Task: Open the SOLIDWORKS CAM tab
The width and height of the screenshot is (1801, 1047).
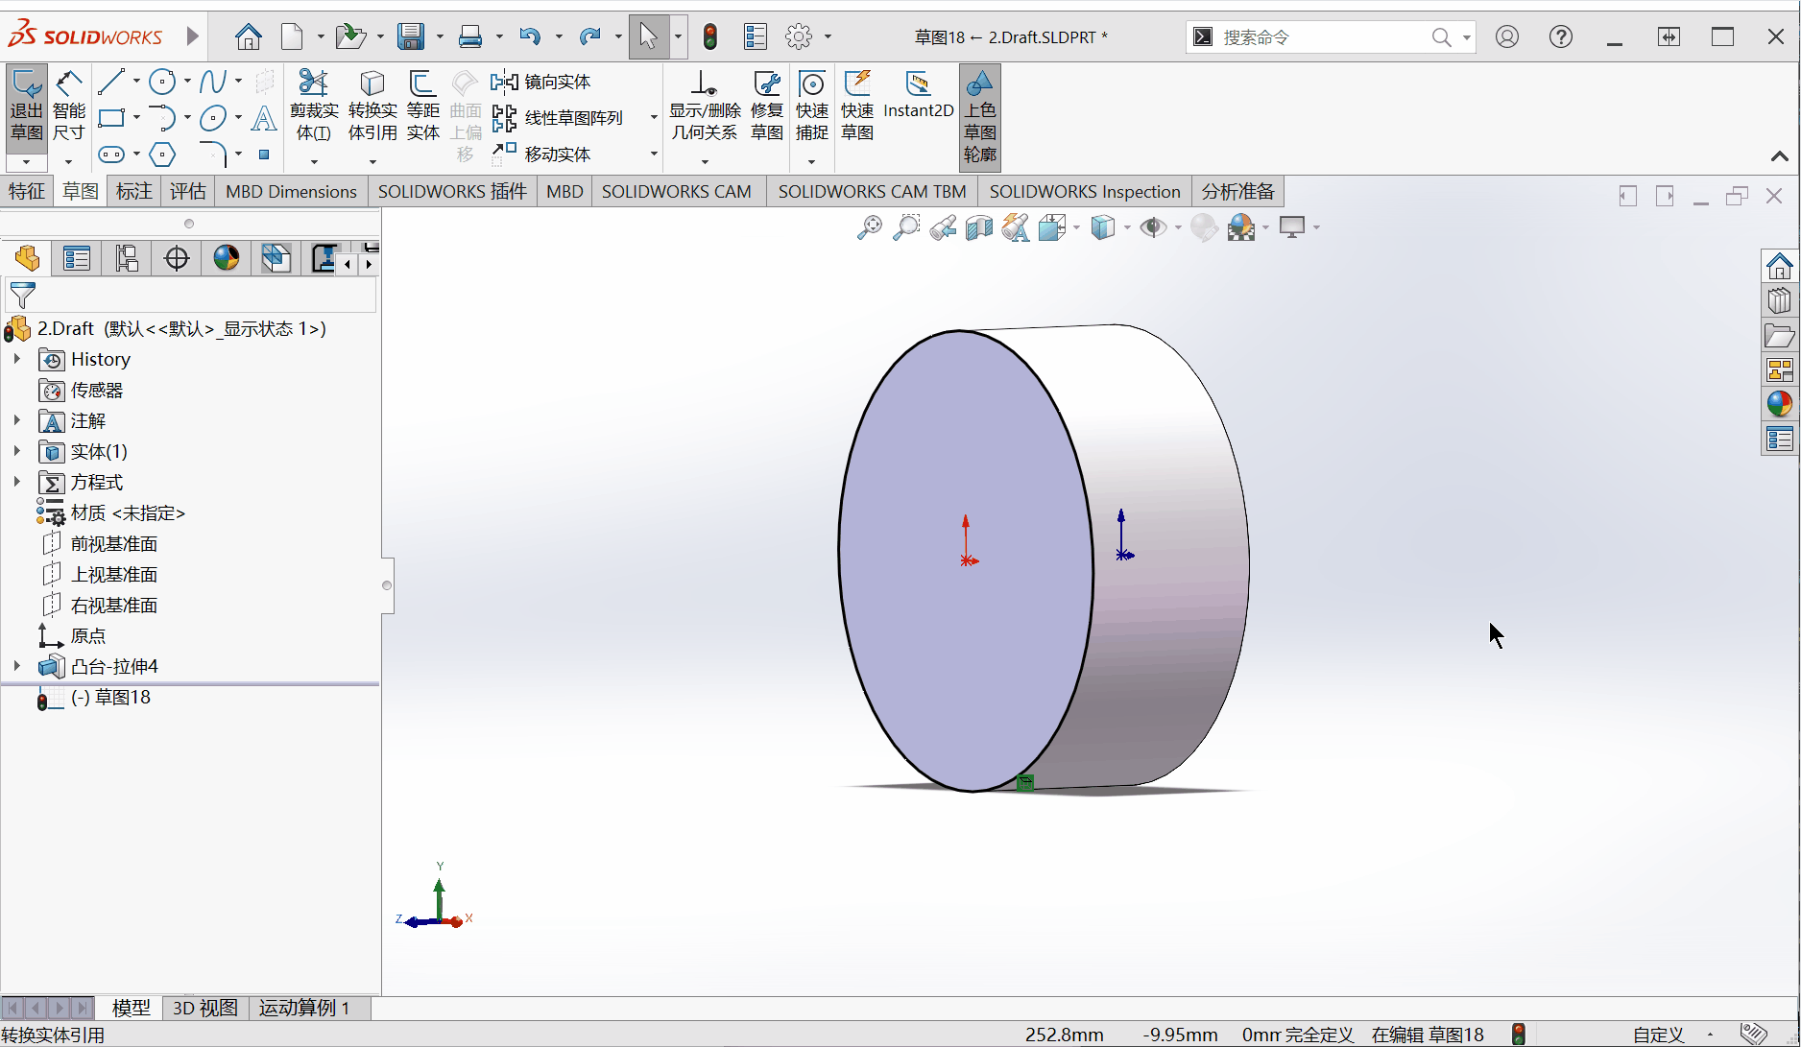Action: pyautogui.click(x=677, y=191)
